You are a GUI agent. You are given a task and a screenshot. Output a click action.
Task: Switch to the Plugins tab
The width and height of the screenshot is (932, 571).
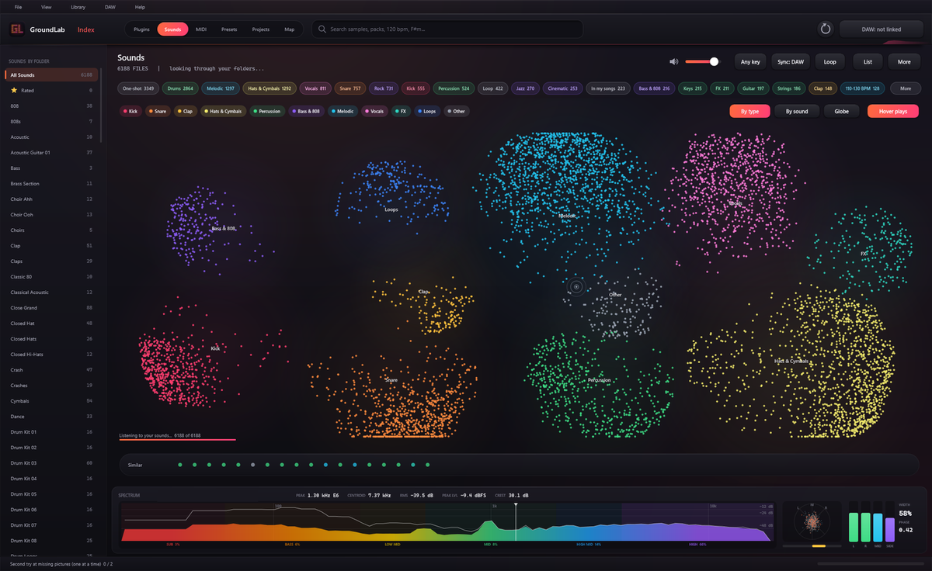pyautogui.click(x=141, y=29)
